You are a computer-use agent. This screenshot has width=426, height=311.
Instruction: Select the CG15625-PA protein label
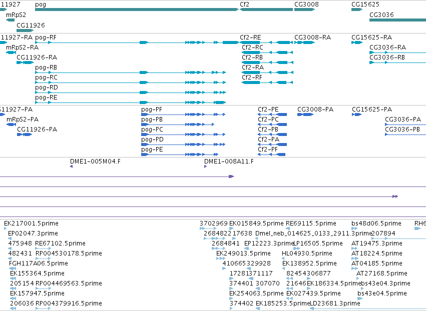pyautogui.click(x=372, y=109)
